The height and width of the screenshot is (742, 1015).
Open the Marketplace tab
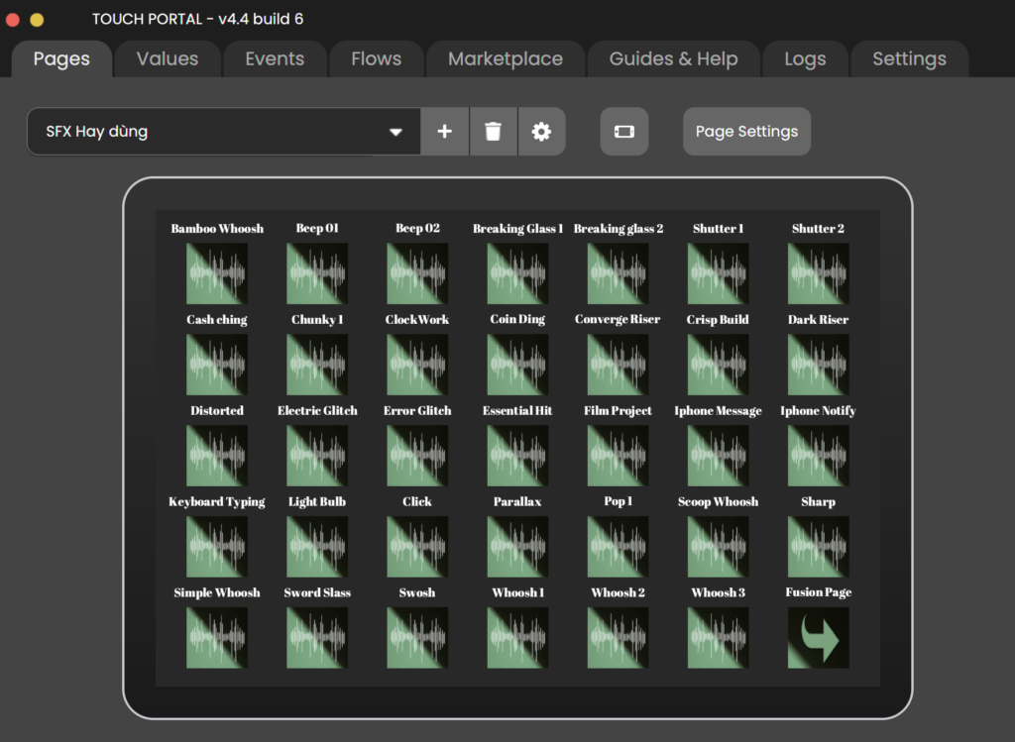505,59
